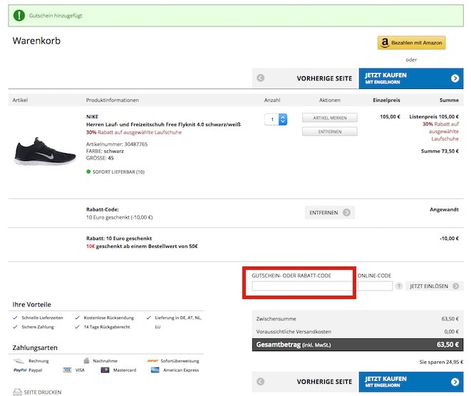This screenshot has width=471, height=396.
Task: Click the green exclamation icon in the notification
Action: coord(19,15)
